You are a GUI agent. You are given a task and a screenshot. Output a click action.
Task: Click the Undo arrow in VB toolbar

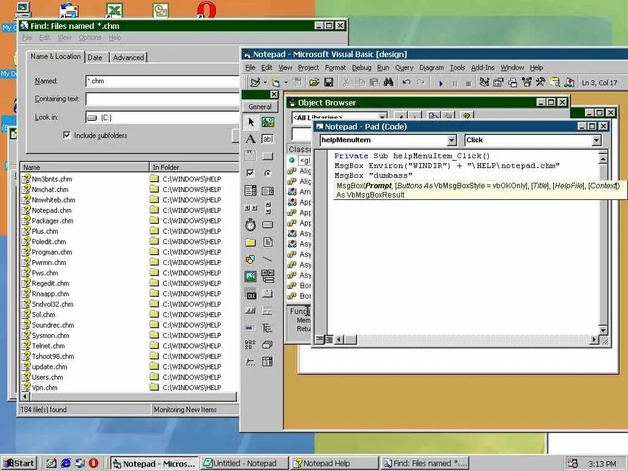407,83
